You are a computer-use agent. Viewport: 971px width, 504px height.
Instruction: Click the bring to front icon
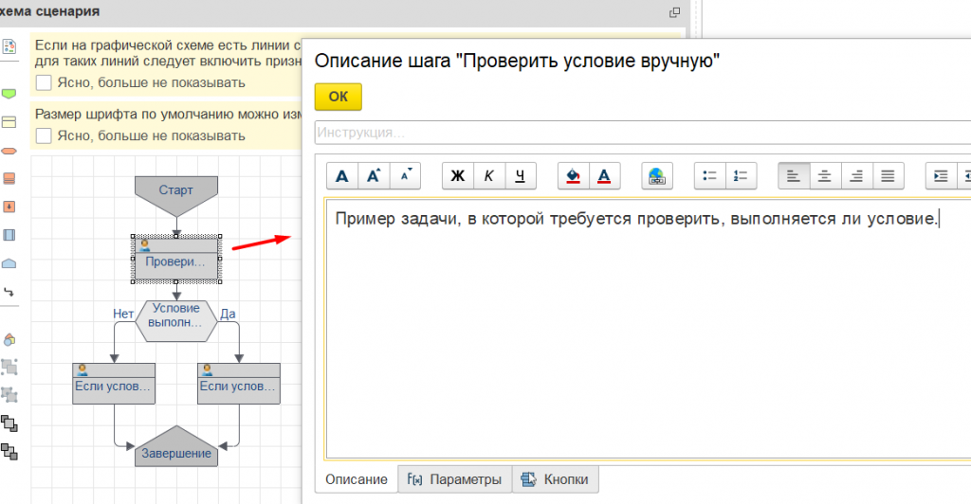tap(9, 423)
